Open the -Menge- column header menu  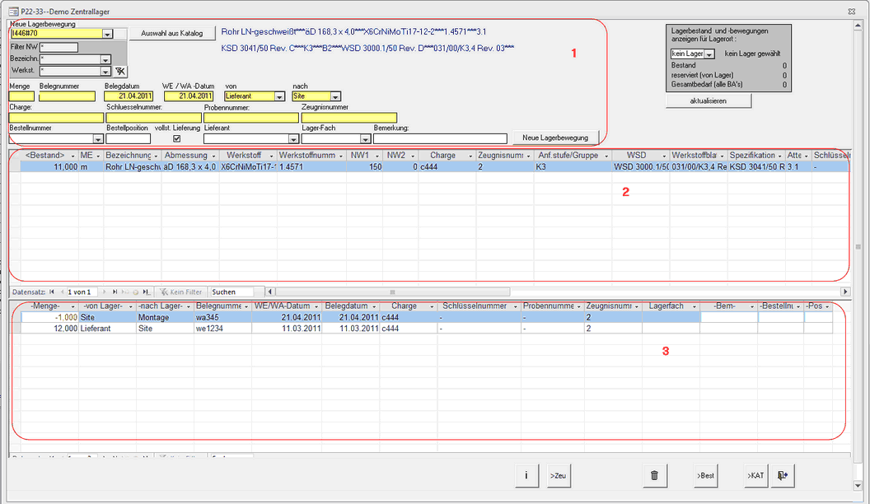73,306
